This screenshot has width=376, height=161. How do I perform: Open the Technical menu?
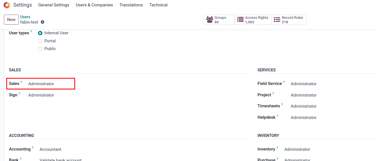158,5
